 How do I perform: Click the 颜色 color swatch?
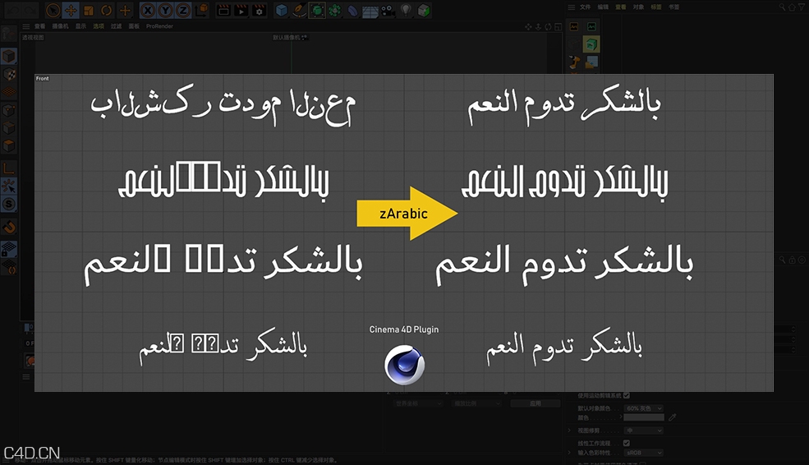pyautogui.click(x=644, y=417)
